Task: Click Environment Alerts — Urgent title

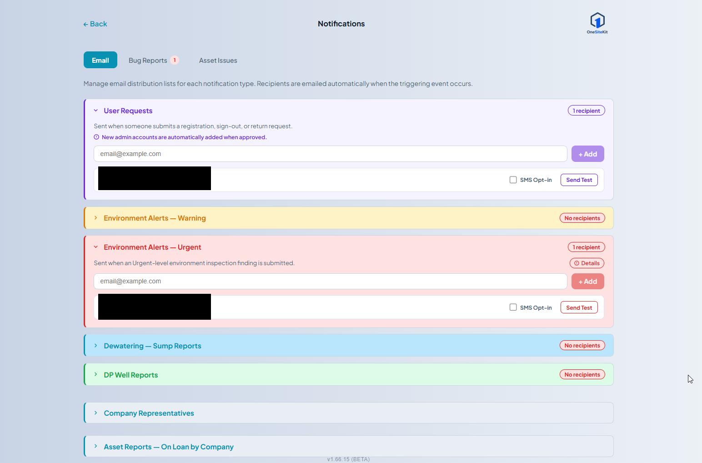Action: coord(152,247)
